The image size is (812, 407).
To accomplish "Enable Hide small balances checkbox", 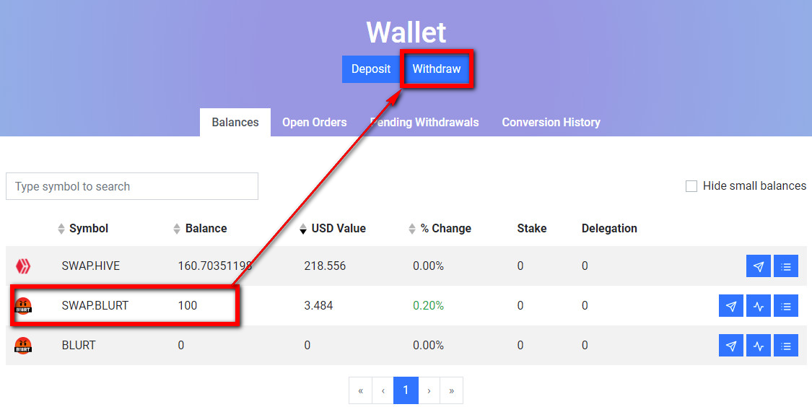I will pos(691,186).
